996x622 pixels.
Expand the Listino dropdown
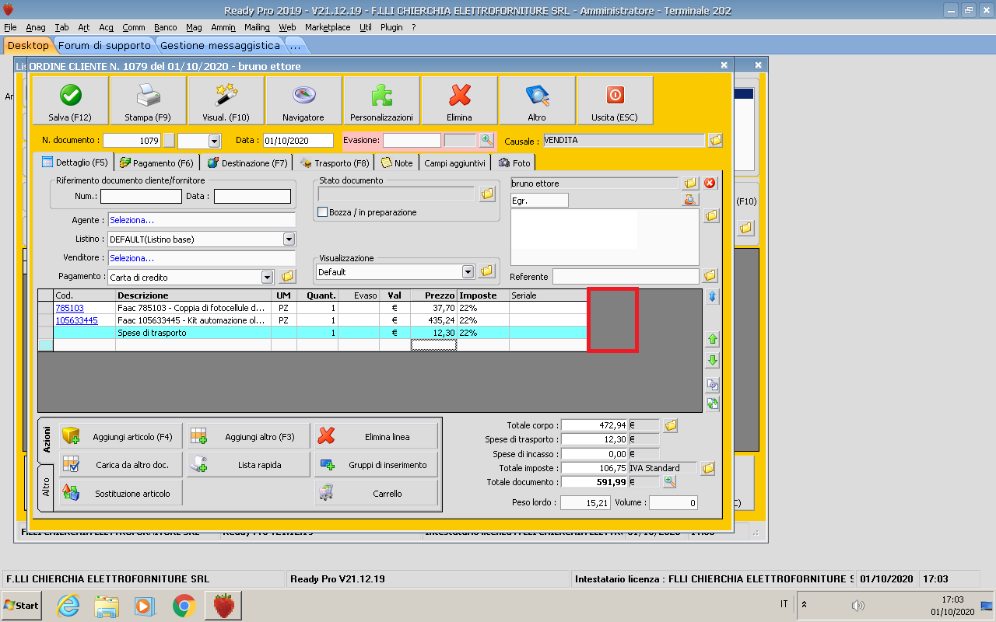[289, 239]
